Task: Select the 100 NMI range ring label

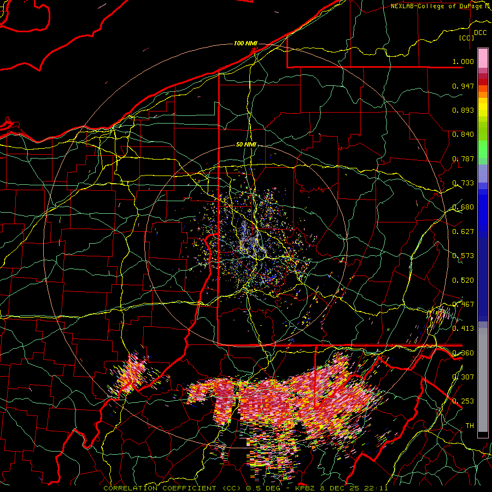Action: 245,43
